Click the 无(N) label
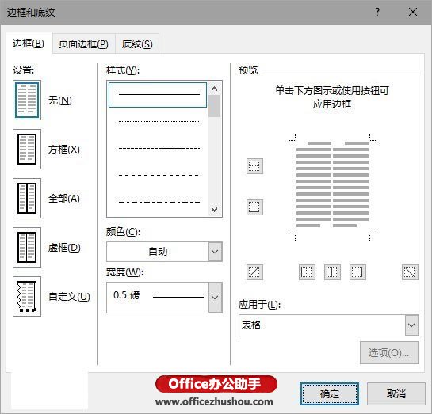432x414 pixels. 60,100
